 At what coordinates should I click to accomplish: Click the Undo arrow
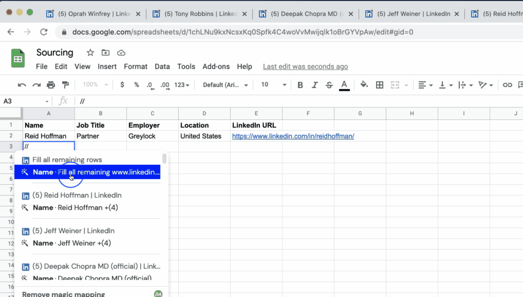pyautogui.click(x=22, y=85)
